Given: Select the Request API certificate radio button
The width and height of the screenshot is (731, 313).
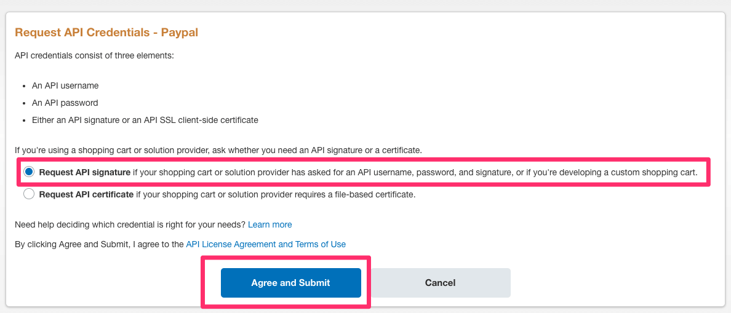Looking at the screenshot, I should point(29,194).
